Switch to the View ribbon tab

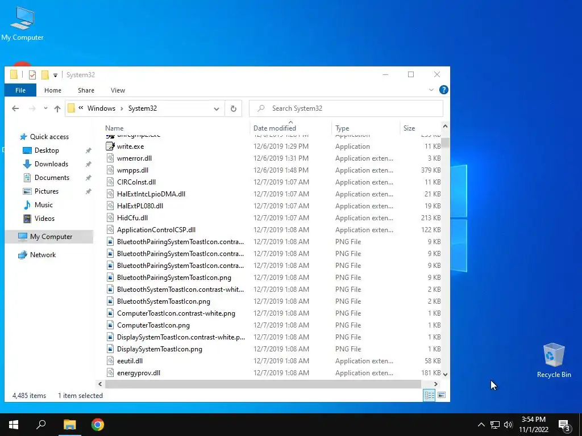coord(118,90)
